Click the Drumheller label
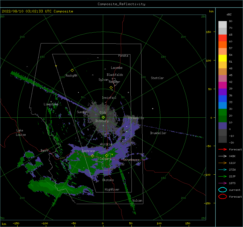 pyautogui.click(x=158, y=133)
